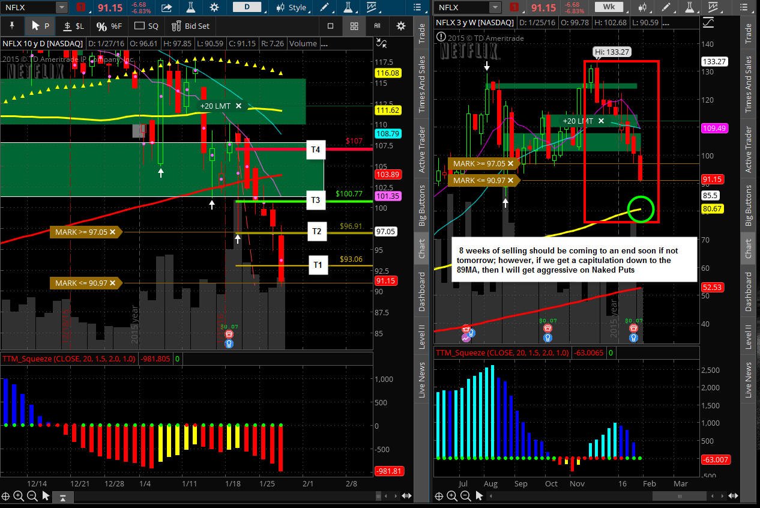Open Big Buttons tab in left sidebar
This screenshot has height=508, width=760.
coord(422,205)
